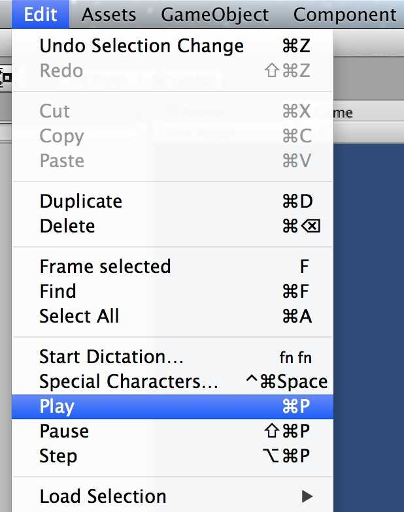Screen dimensions: 404x512
Task: Choose Find in the Edit menu
Action: [58, 291]
